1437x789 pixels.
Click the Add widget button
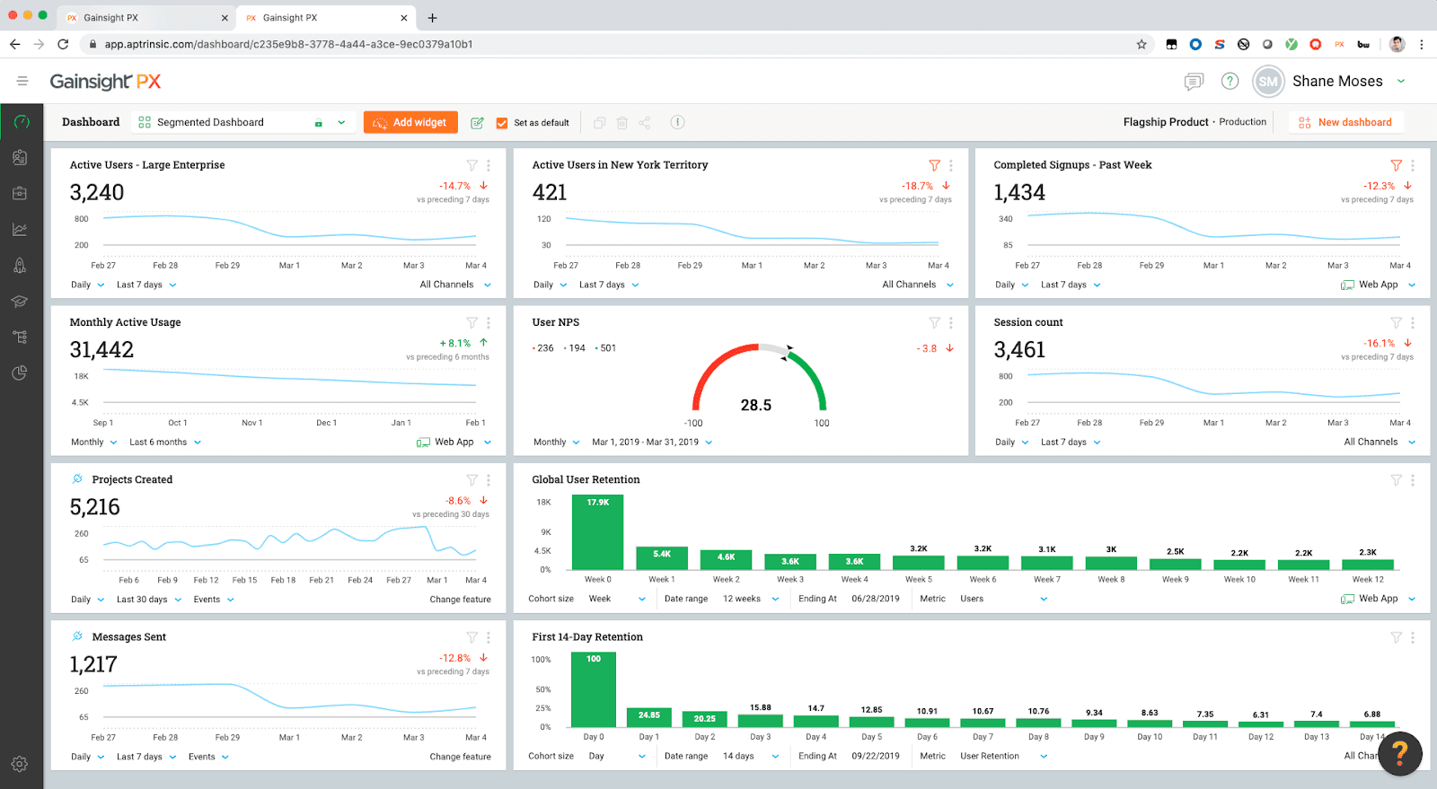(x=410, y=123)
